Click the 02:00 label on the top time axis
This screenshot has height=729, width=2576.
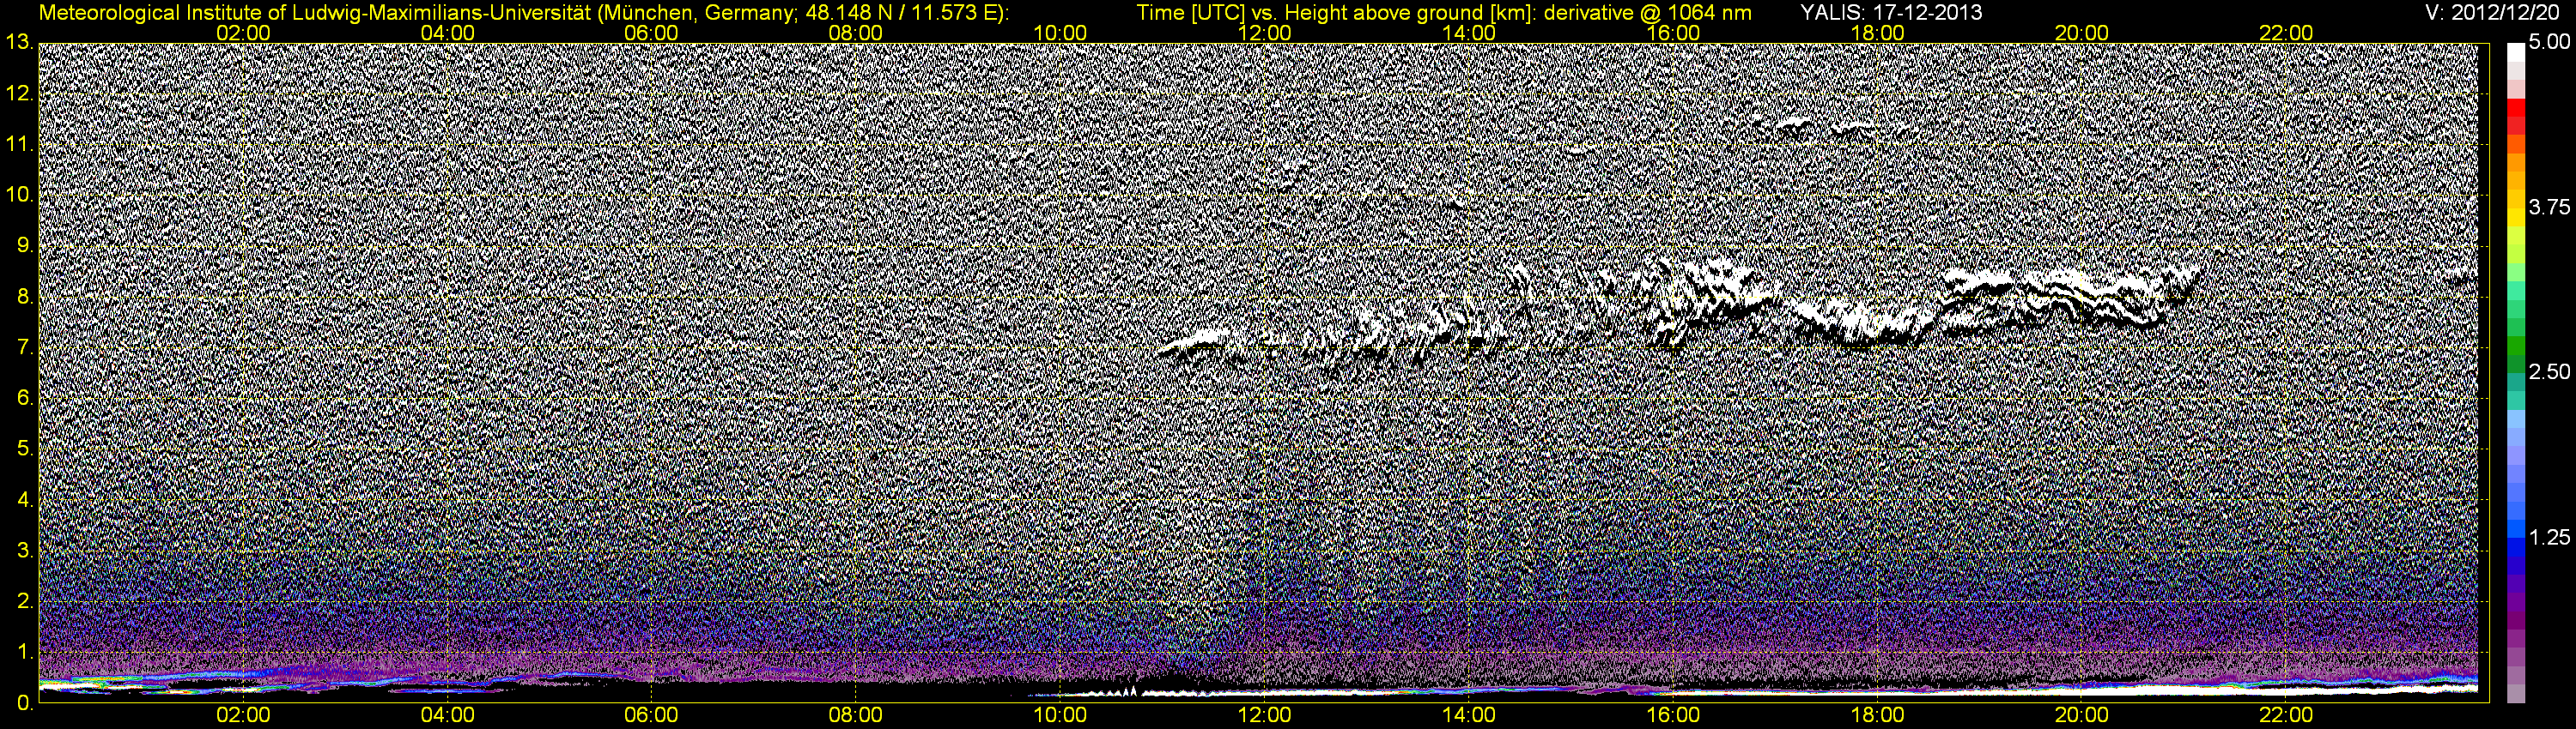click(243, 33)
